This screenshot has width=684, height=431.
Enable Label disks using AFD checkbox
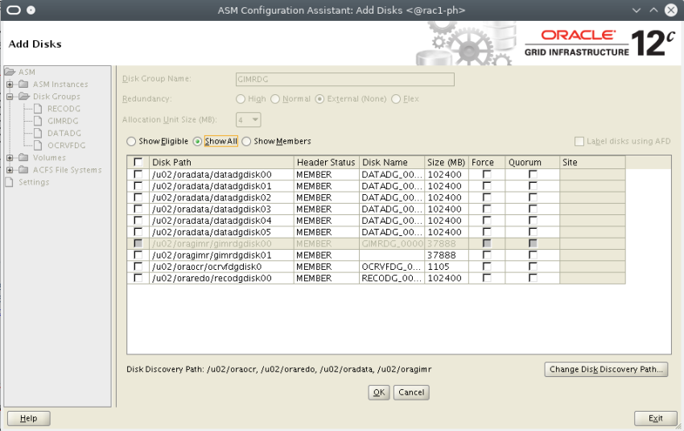point(579,142)
